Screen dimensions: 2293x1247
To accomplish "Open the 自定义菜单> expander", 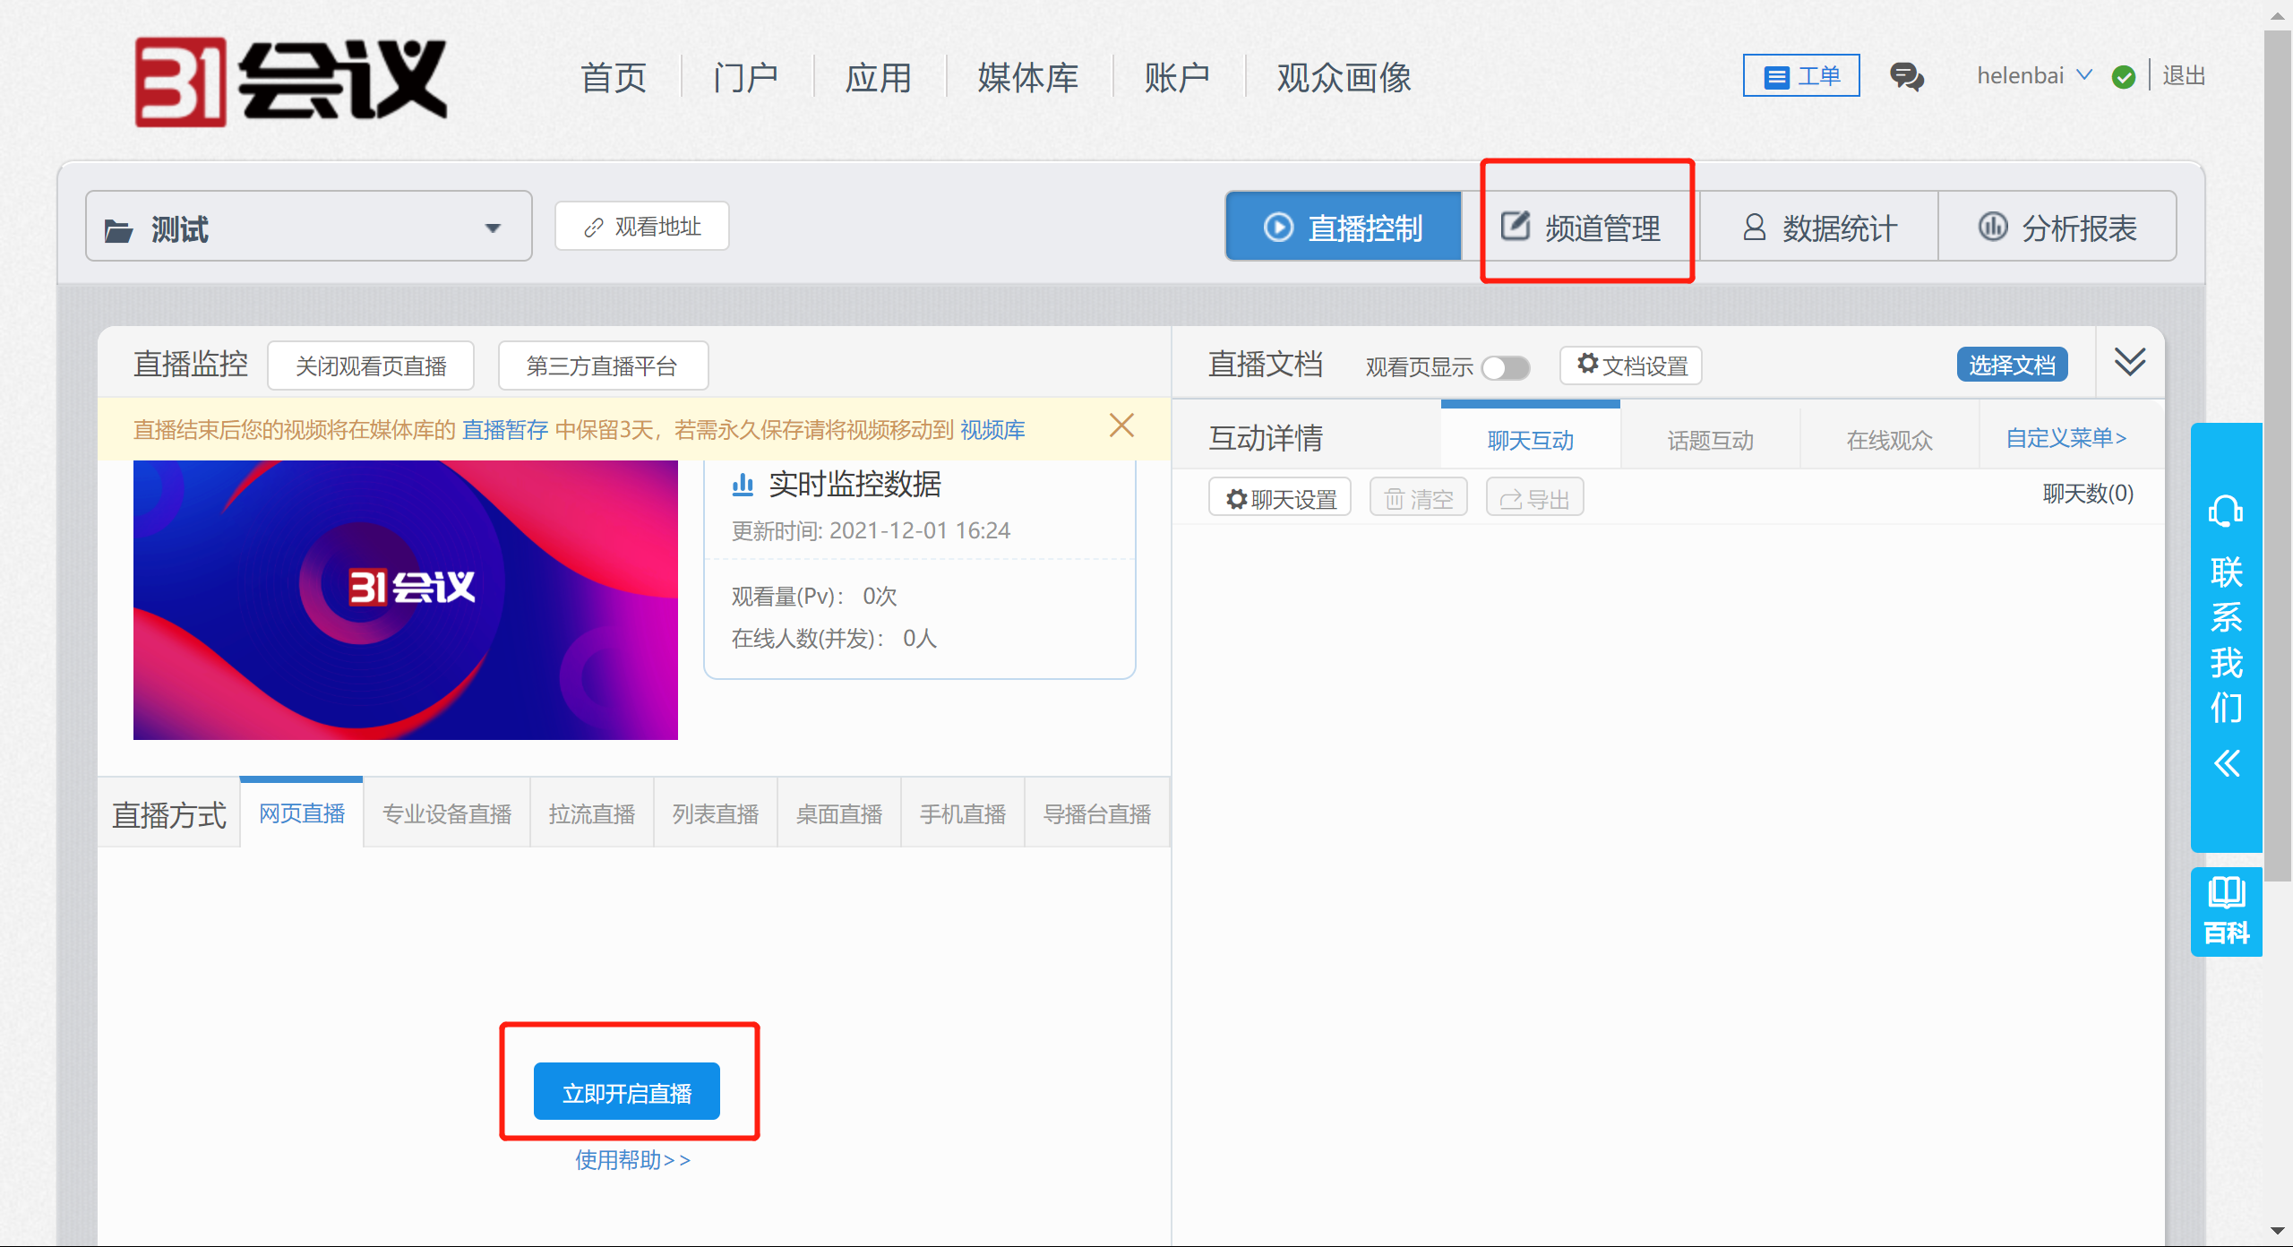I will (2065, 437).
